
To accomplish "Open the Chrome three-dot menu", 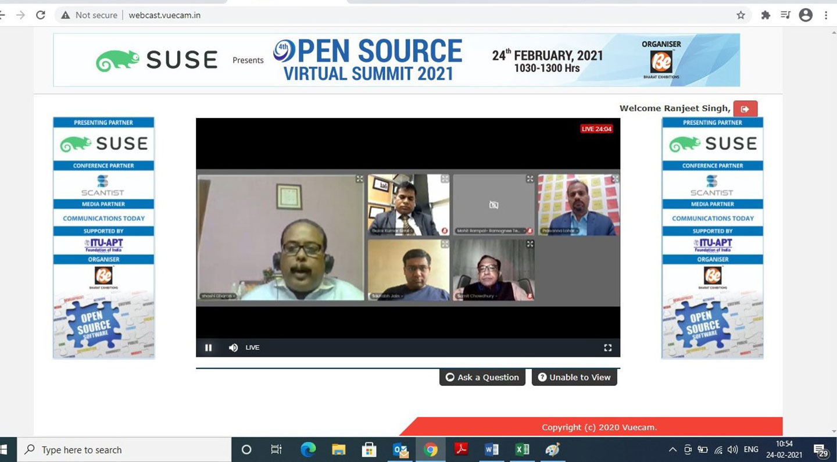I will (826, 15).
